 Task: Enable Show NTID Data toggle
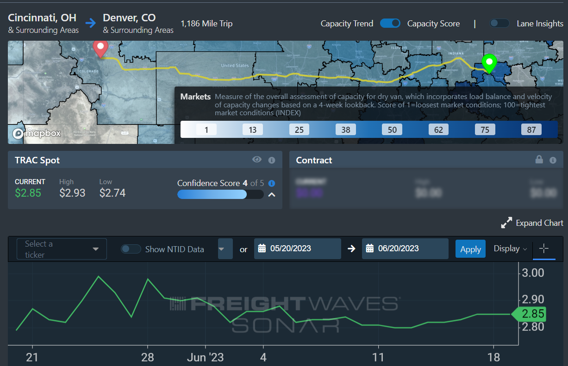[131, 249]
